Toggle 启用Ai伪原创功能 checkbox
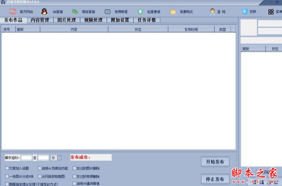Image resolution: width=282 pixels, height=186 pixels. pyautogui.click(x=39, y=168)
